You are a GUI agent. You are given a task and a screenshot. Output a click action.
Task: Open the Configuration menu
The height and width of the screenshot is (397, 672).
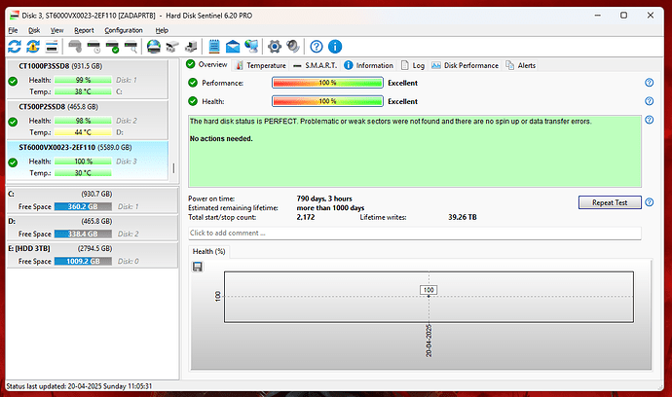(124, 30)
